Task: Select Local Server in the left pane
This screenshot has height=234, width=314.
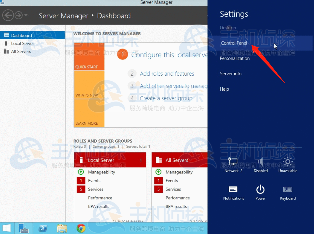Action: [23, 43]
